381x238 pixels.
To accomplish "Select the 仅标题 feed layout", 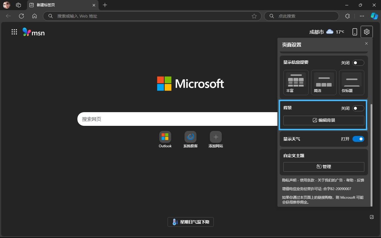I will click(352, 82).
